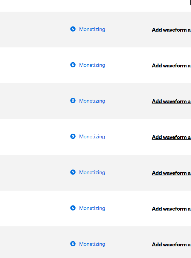The height and width of the screenshot is (258, 191).
Task: Select the Monetizing label in the second row
Action: [92, 65]
